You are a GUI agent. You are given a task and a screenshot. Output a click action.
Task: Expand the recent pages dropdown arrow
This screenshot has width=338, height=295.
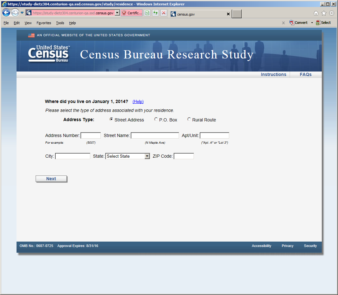point(22,13)
